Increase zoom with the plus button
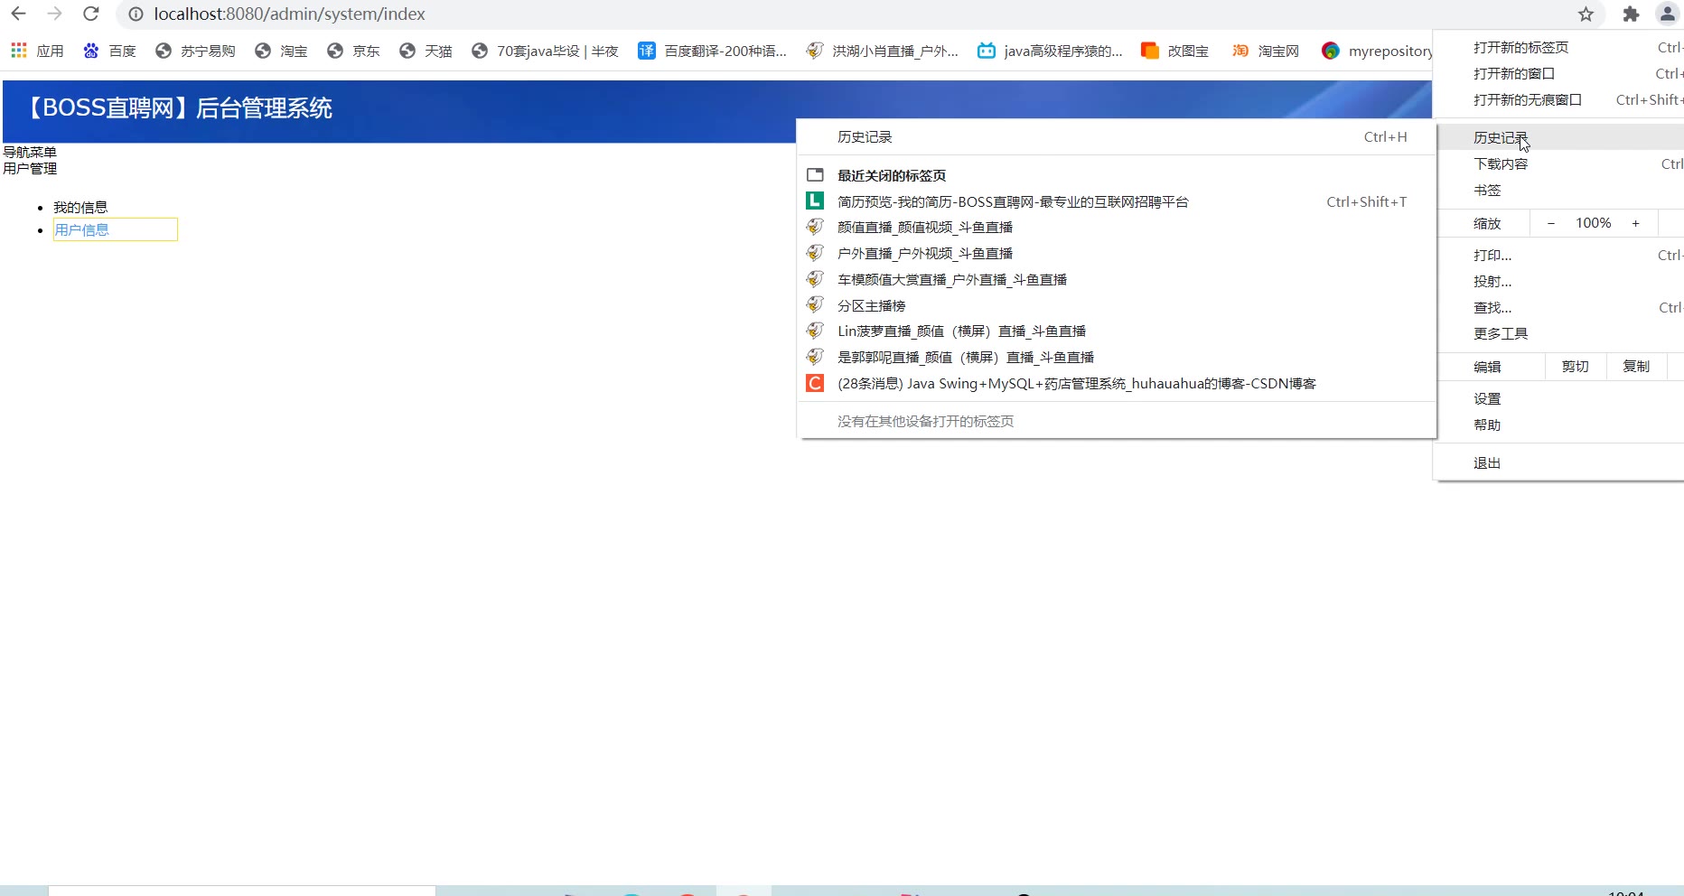Screen dimensions: 1684x896 pyautogui.click(x=1635, y=223)
